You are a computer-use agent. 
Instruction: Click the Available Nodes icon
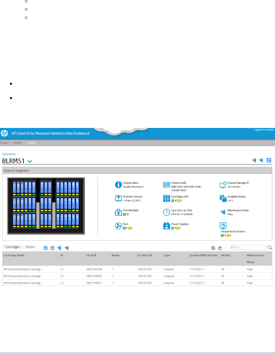click(223, 198)
